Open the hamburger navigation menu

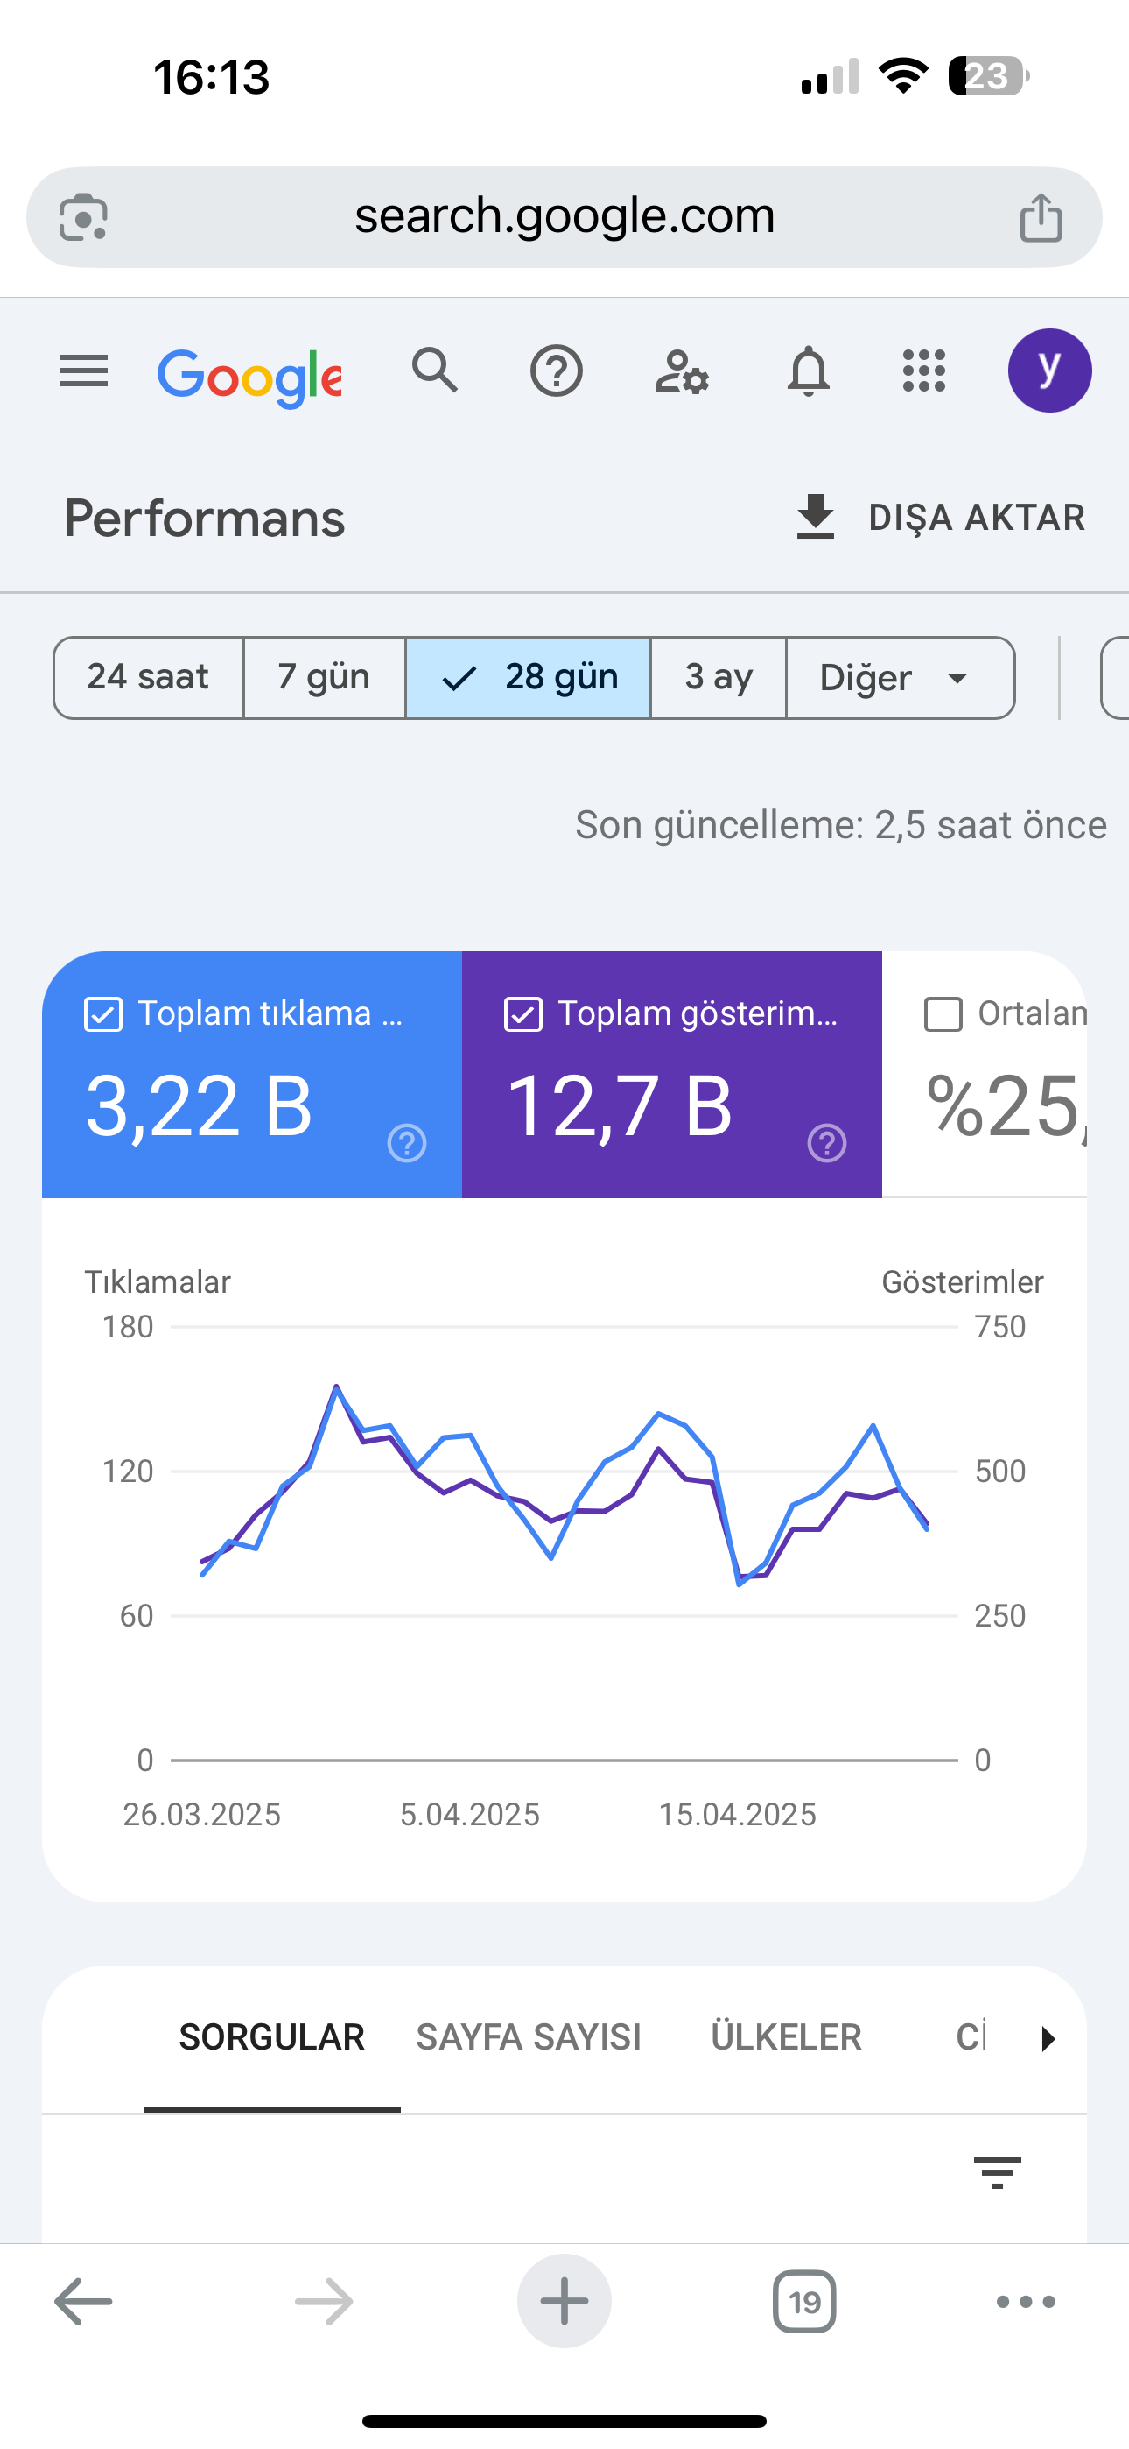point(84,371)
